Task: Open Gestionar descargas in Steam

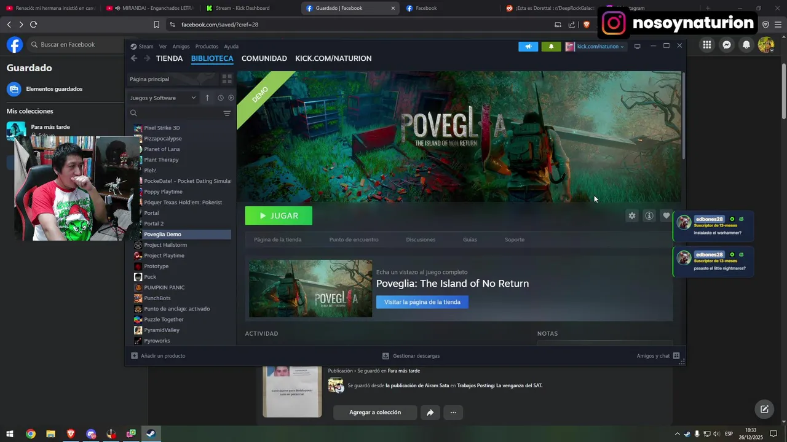Action: click(411, 356)
